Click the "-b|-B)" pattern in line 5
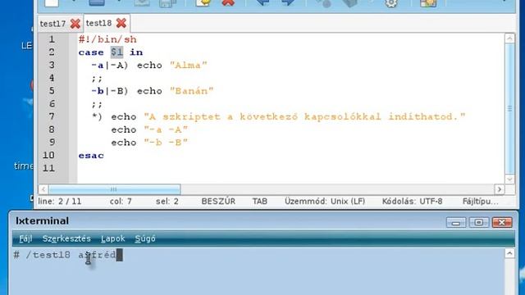The width and height of the screenshot is (525, 295). click(x=110, y=91)
